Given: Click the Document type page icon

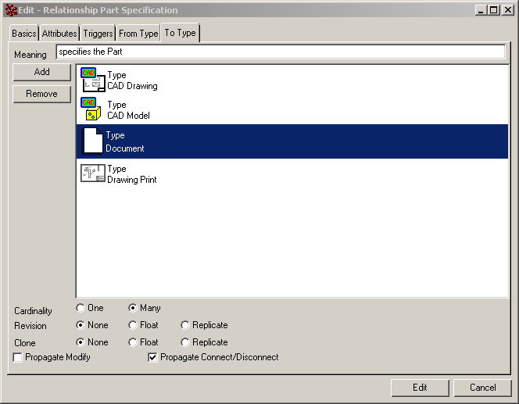Looking at the screenshot, I should click(x=92, y=141).
